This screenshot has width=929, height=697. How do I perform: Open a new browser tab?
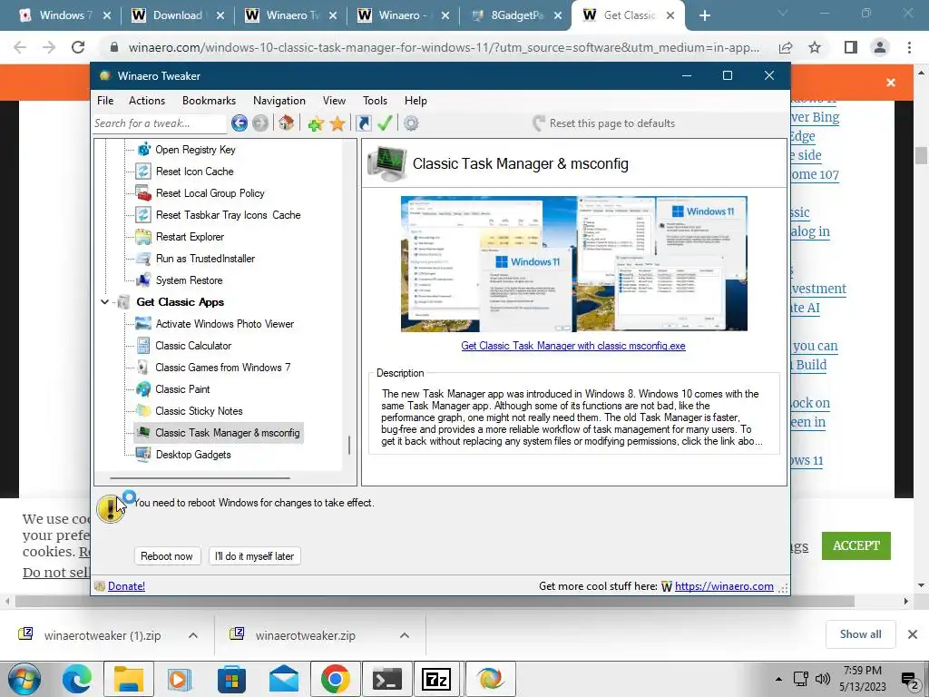coord(704,15)
